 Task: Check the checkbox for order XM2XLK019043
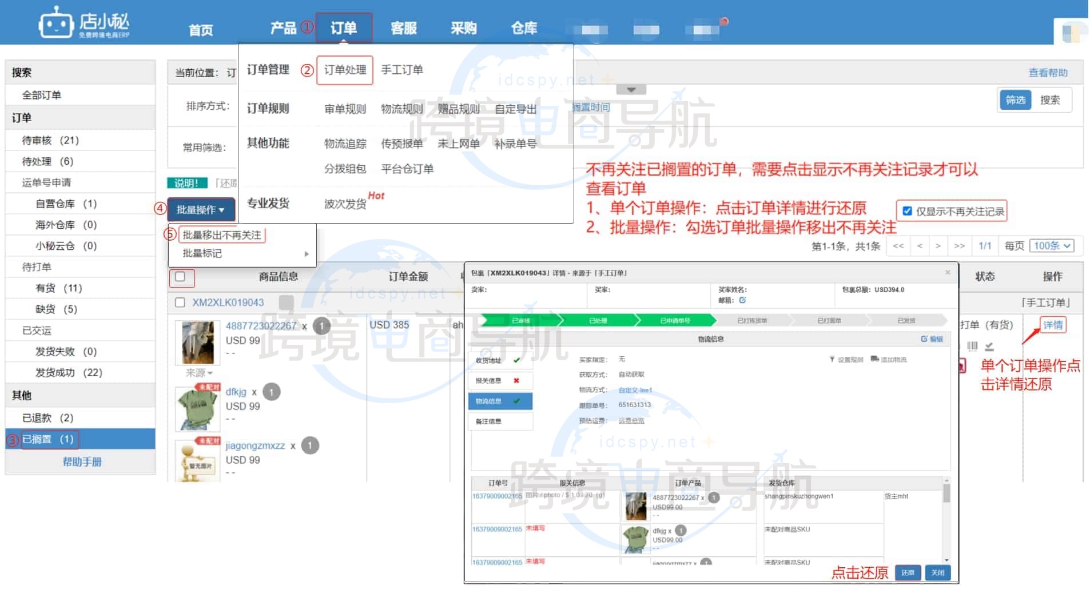click(180, 302)
